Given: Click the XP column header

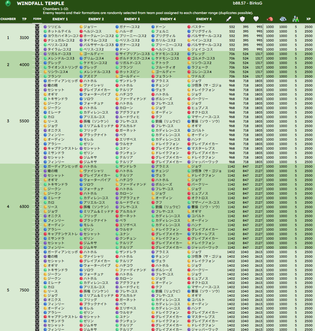Looking at the screenshot, I should pyautogui.click(x=309, y=19).
